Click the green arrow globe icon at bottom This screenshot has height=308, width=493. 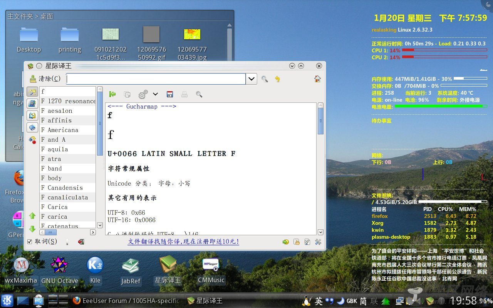pyautogui.click(x=285, y=242)
